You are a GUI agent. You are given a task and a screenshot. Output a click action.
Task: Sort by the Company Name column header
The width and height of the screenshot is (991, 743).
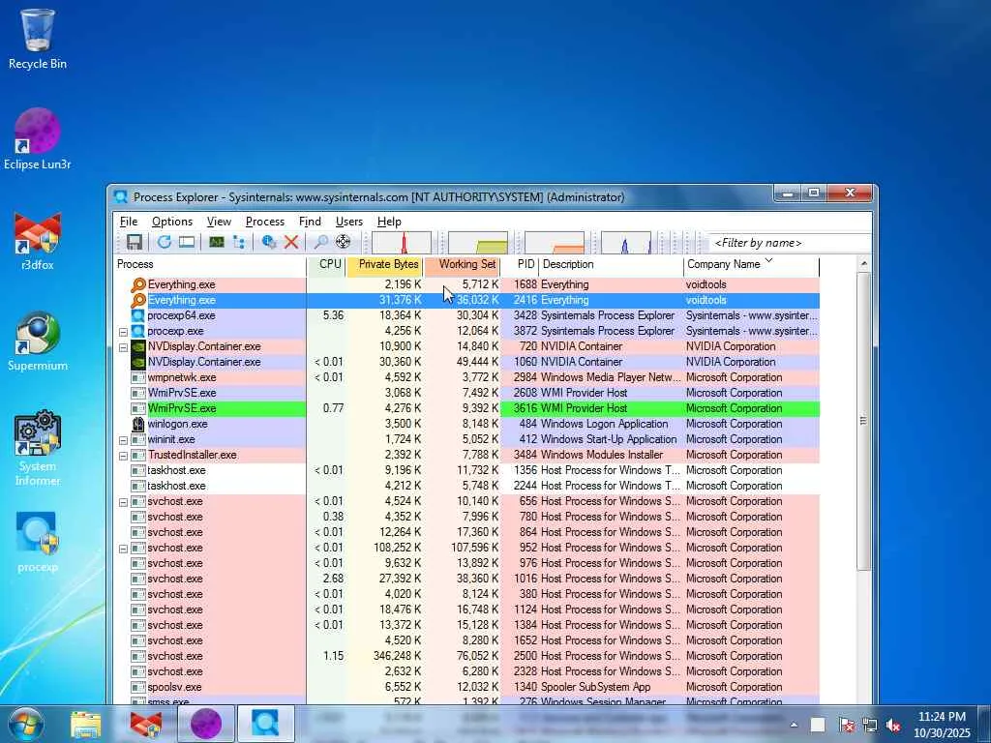751,265
